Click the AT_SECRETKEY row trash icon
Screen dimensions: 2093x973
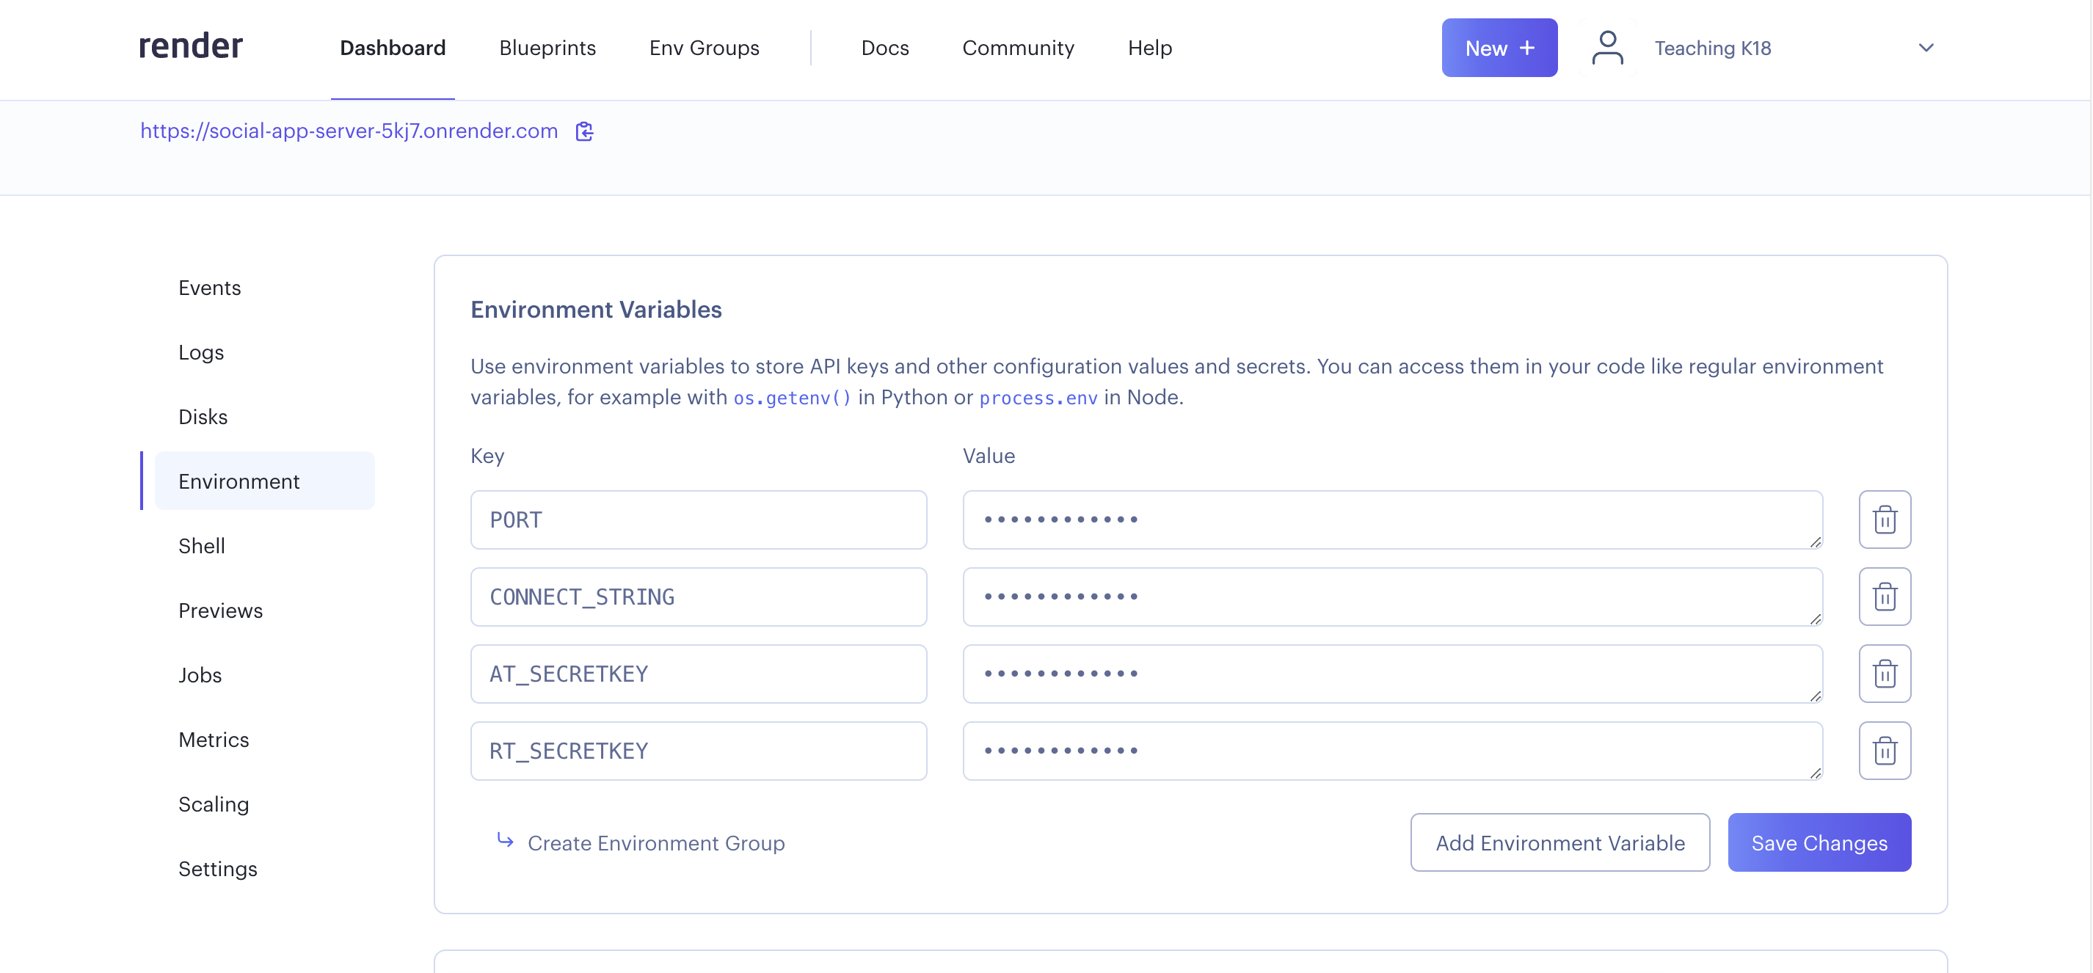pyautogui.click(x=1884, y=674)
